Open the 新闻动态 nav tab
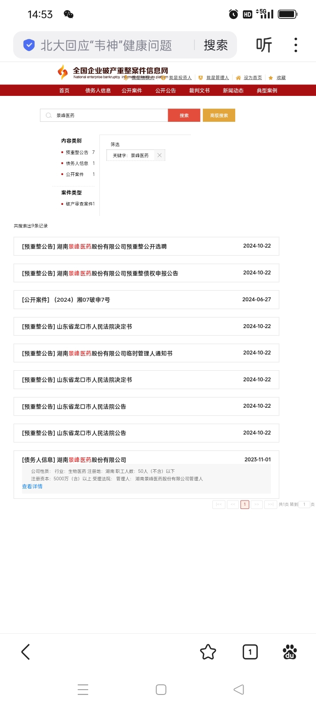Screen dimensions: 316x709 233,91
